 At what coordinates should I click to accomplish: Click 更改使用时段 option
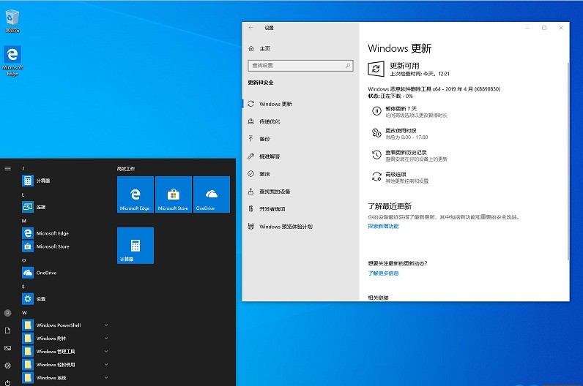click(401, 131)
